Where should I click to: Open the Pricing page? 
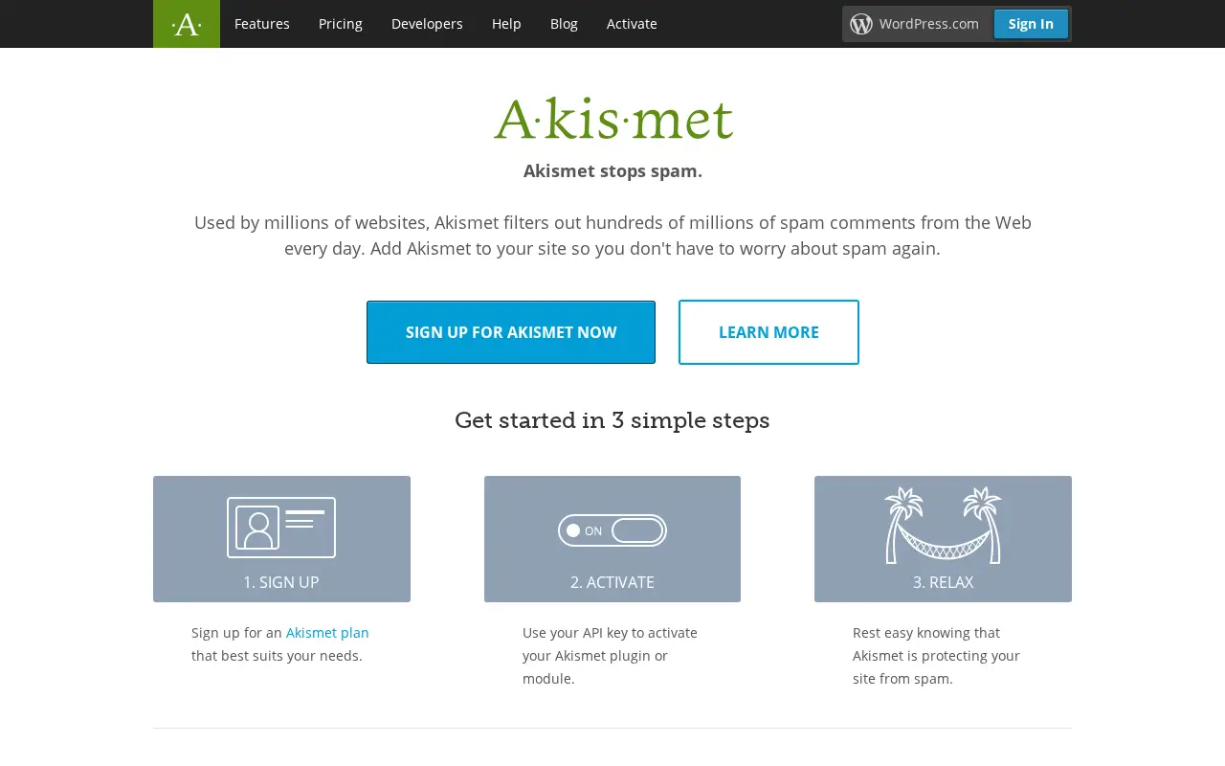(341, 24)
